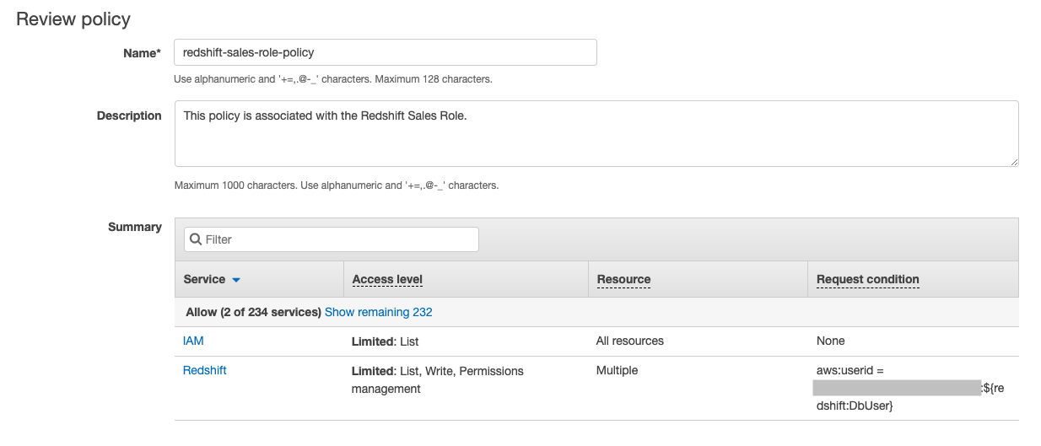Click into the policy Name field

(x=385, y=52)
